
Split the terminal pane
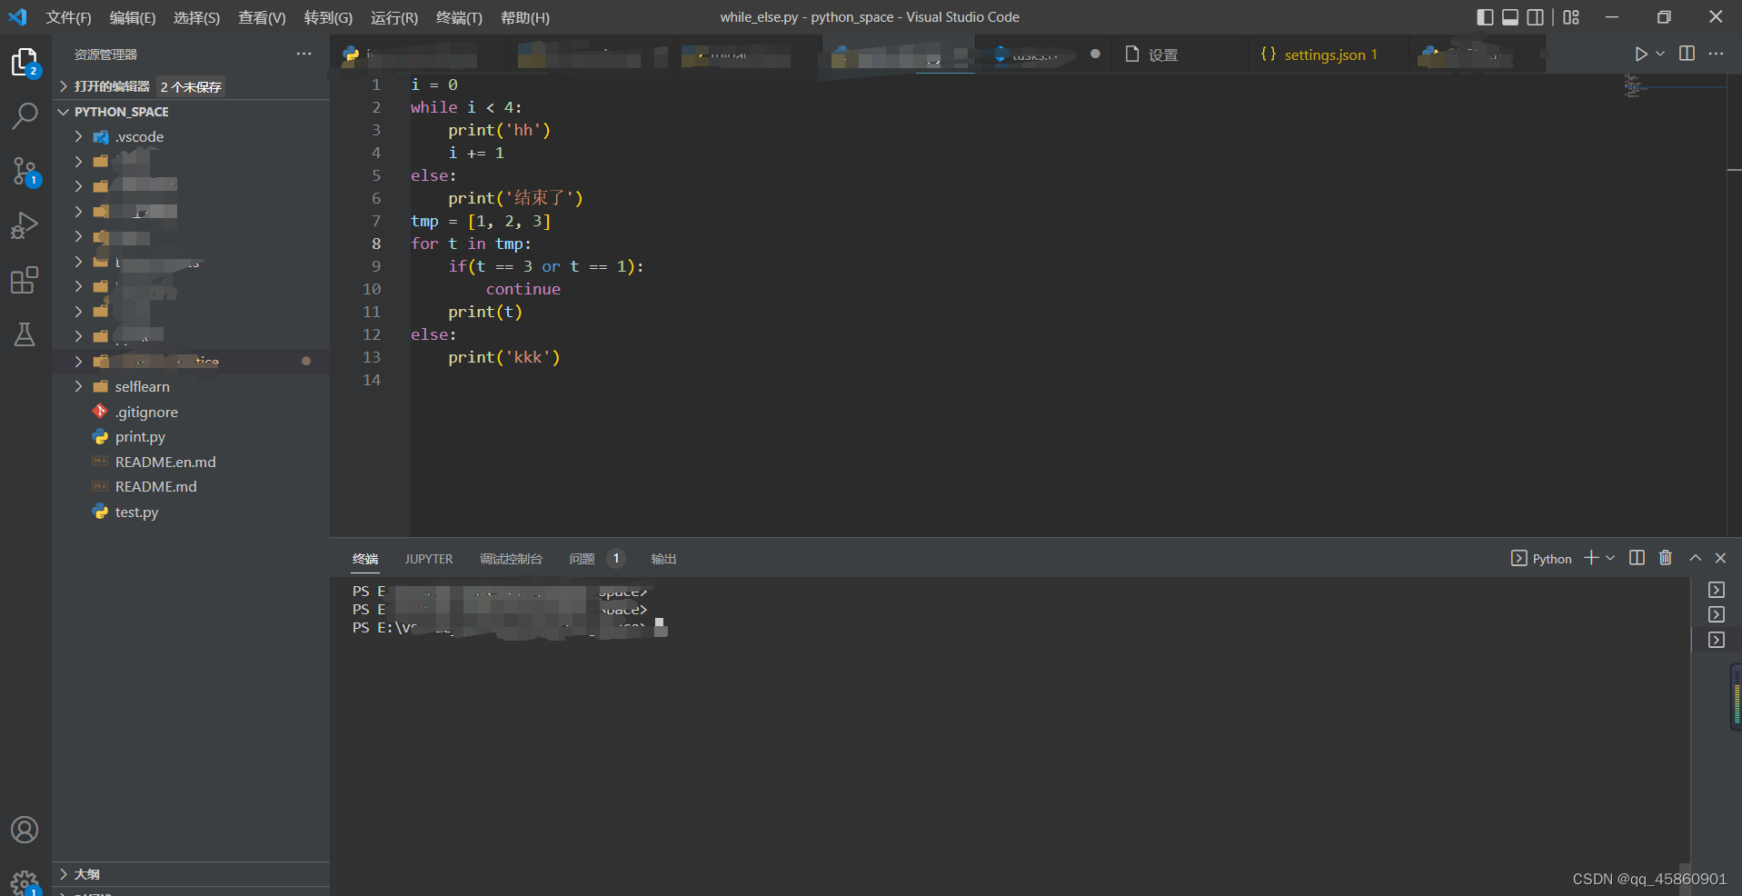click(x=1637, y=558)
